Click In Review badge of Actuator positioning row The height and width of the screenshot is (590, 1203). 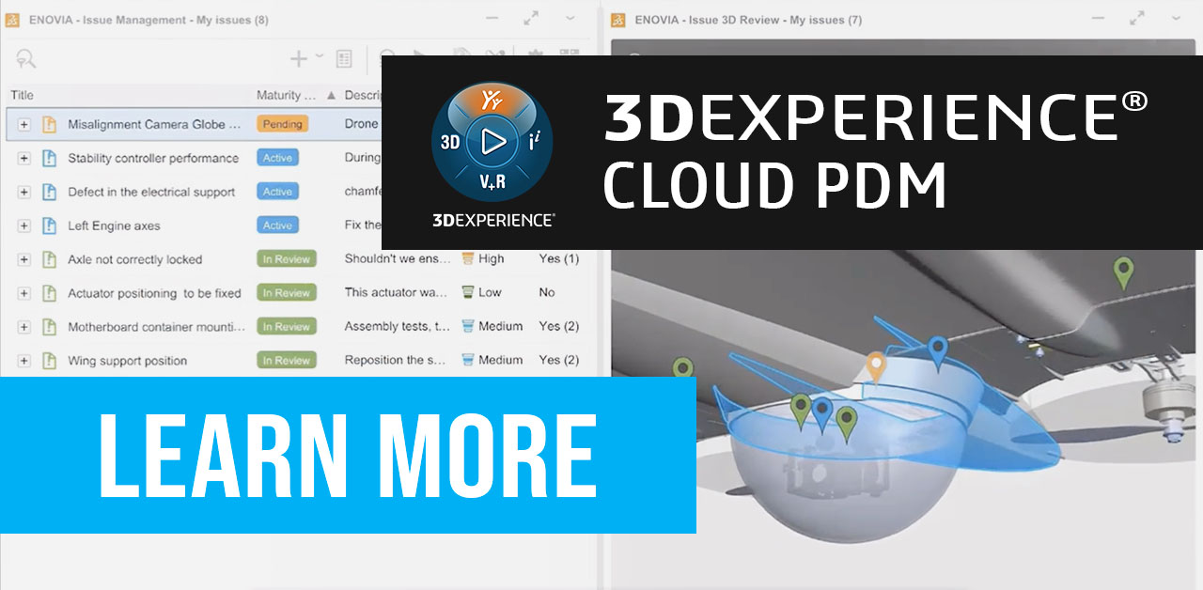[287, 293]
